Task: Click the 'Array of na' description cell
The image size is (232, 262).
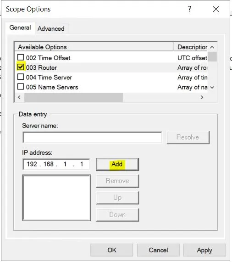Action: coord(192,87)
